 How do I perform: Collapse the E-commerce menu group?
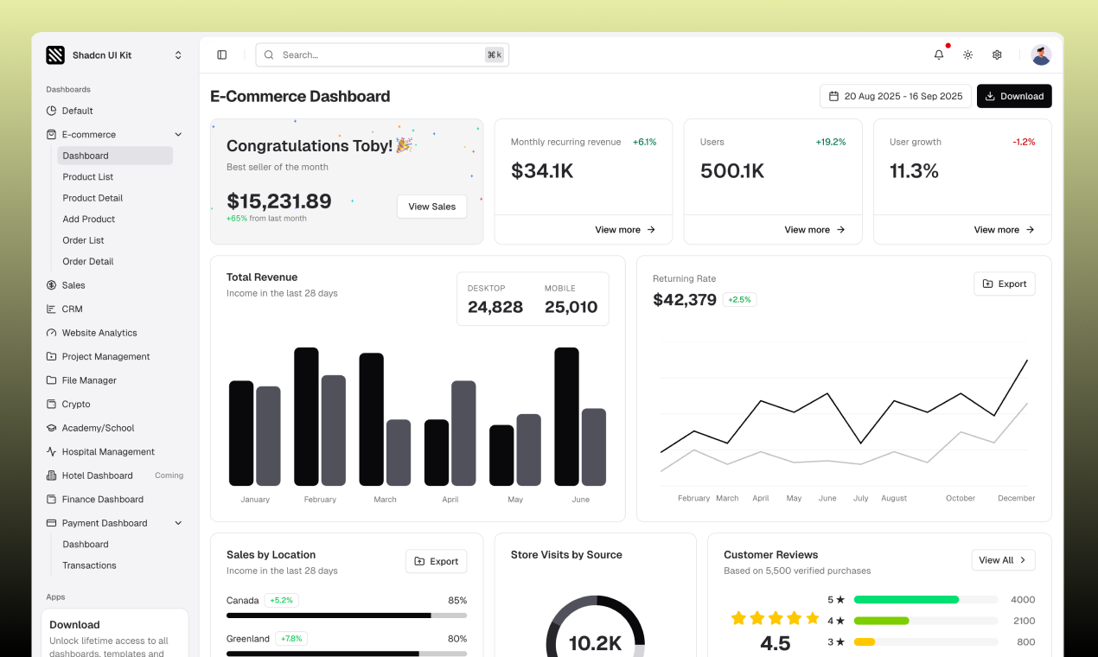click(x=177, y=134)
